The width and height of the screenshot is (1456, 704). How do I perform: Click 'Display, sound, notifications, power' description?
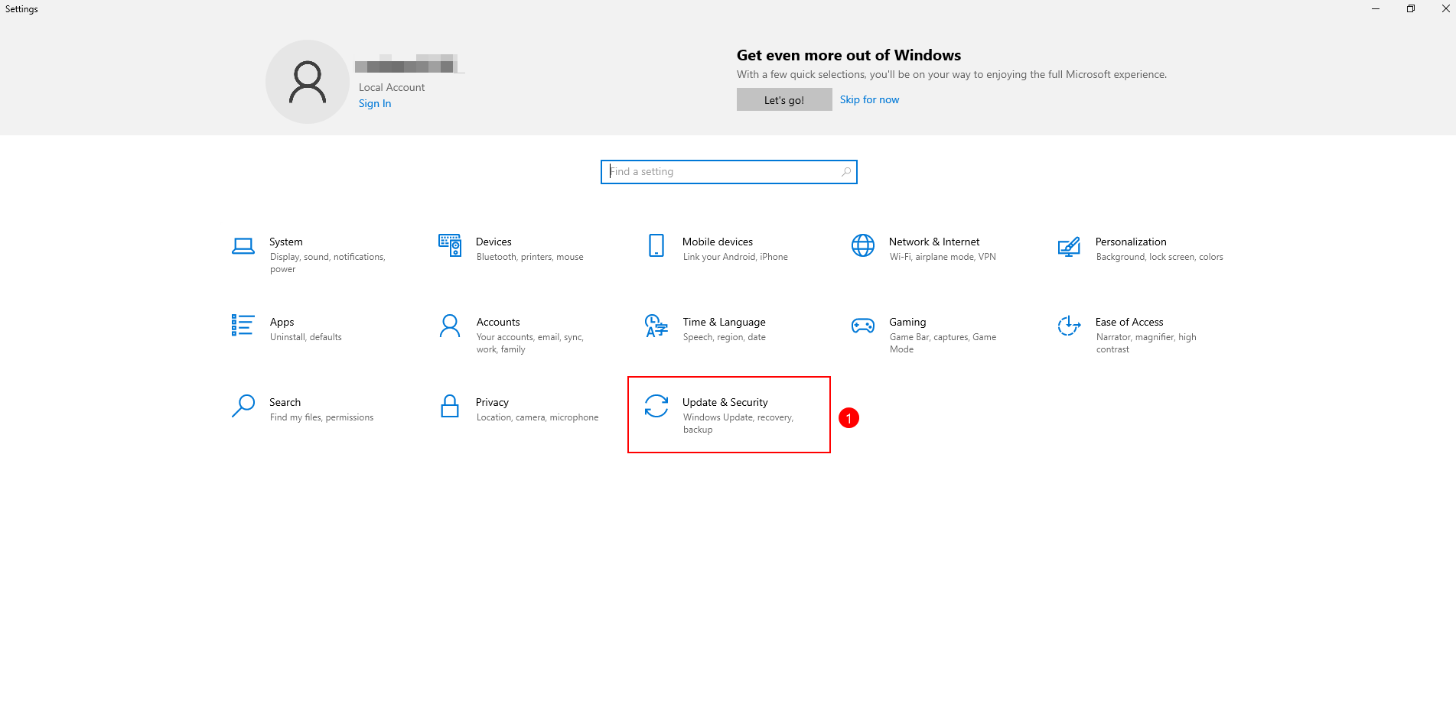(327, 263)
